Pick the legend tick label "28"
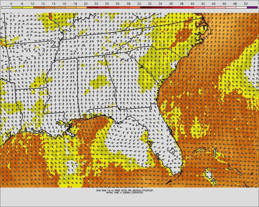This screenshot has width=259, height=207. click(128, 4)
